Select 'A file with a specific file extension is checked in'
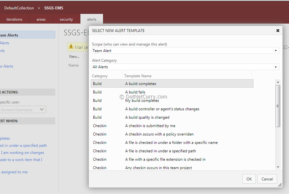The width and height of the screenshot is (289, 194). [172, 159]
